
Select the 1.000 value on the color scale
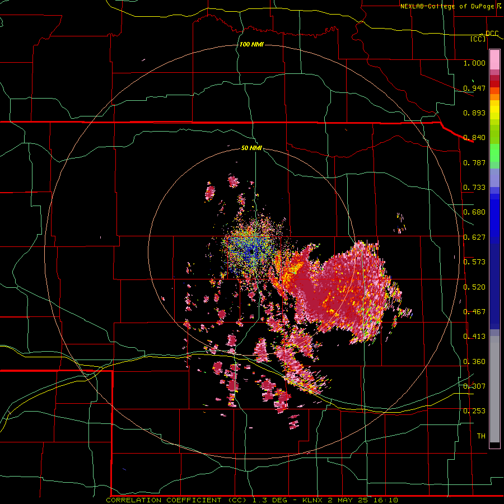pos(474,63)
